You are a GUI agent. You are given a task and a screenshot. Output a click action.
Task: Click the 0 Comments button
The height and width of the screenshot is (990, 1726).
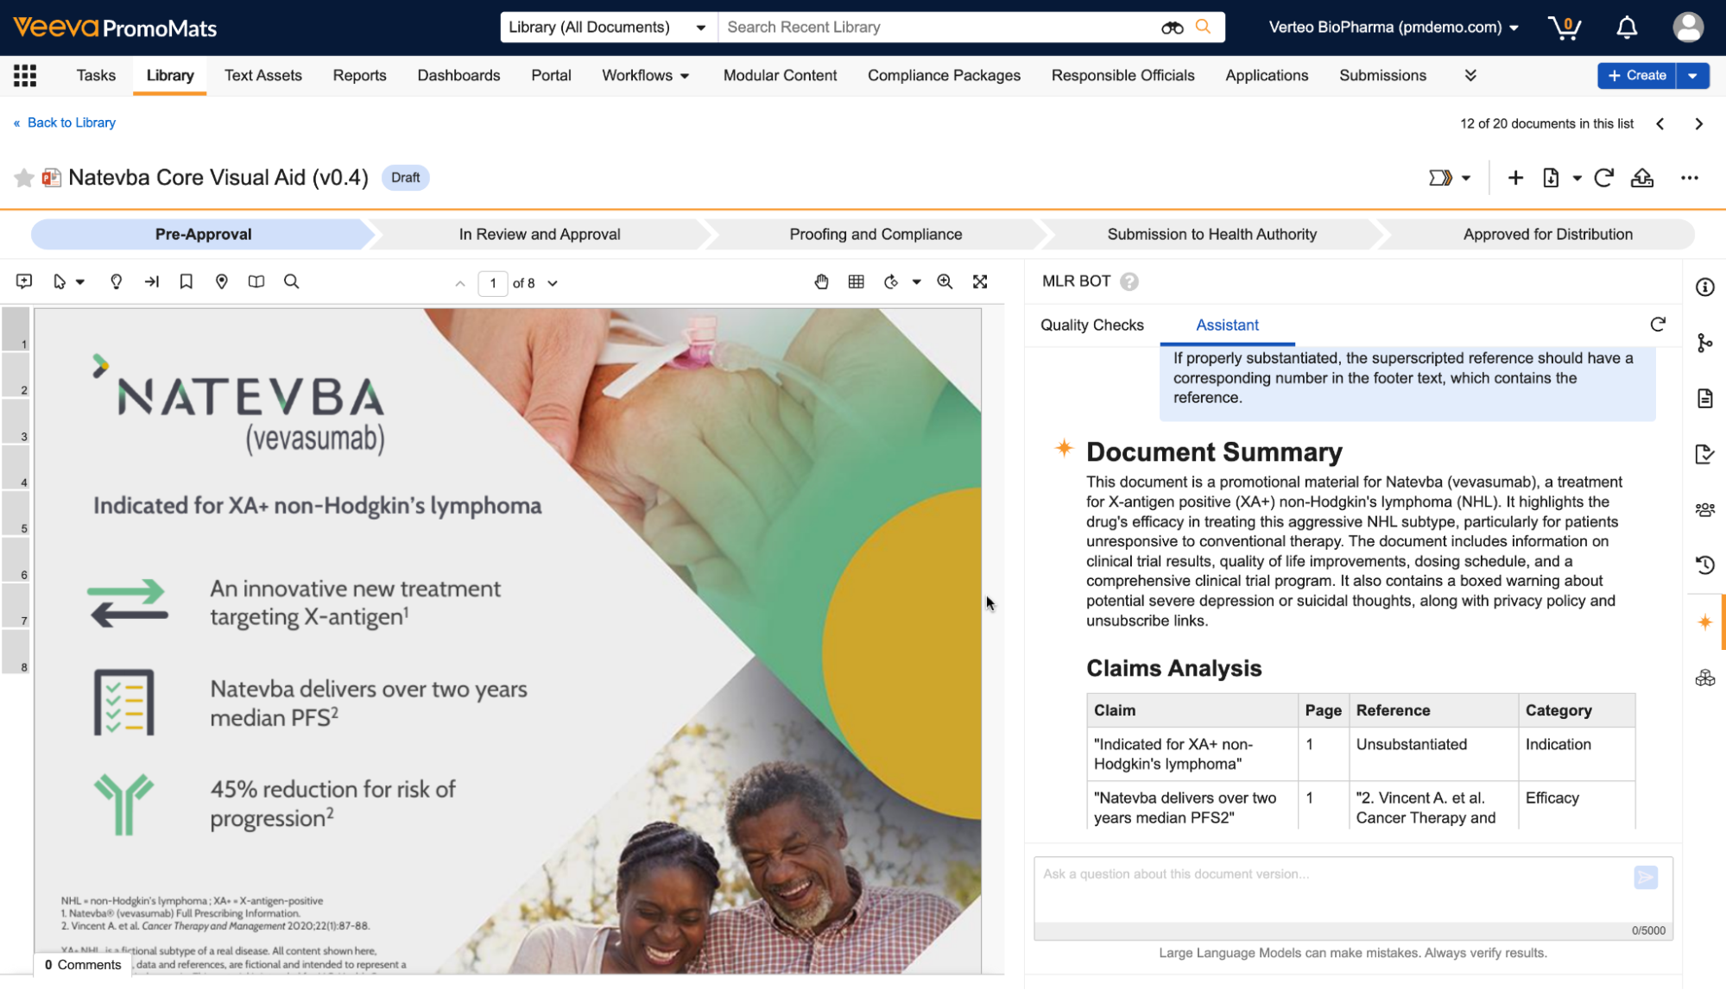tap(83, 965)
